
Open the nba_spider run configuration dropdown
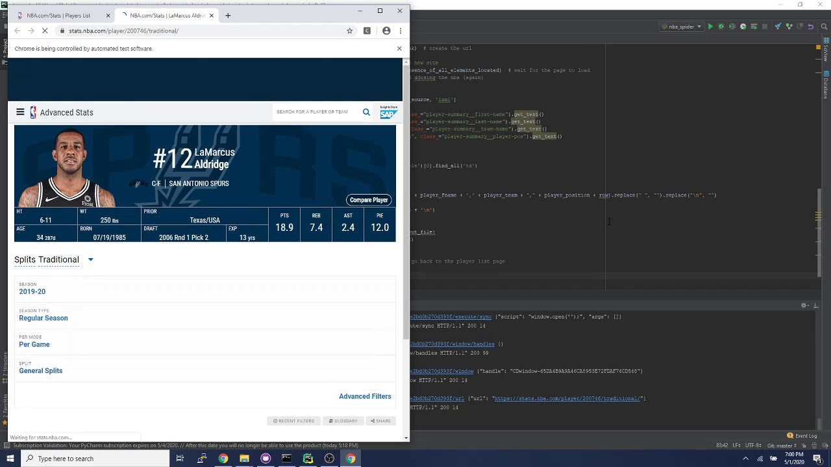pyautogui.click(x=682, y=27)
